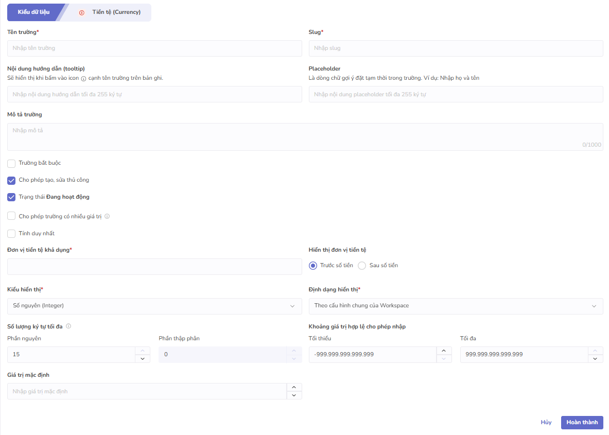The image size is (609, 435).
Task: Click info icon next to "Số lượng ký tự tối đa"
Action: click(68, 326)
